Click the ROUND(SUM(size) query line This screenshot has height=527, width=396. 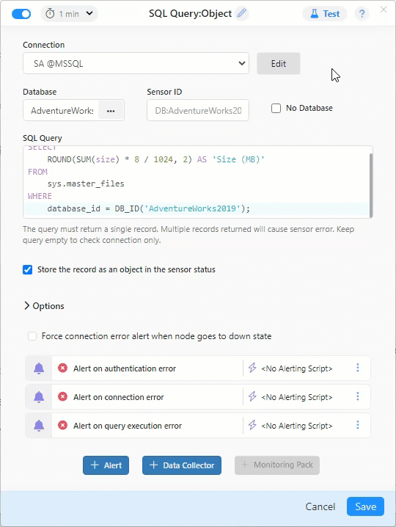click(156, 159)
